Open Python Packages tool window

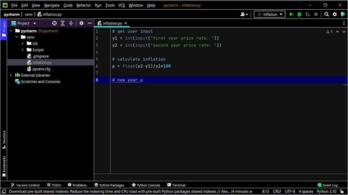click(x=109, y=185)
